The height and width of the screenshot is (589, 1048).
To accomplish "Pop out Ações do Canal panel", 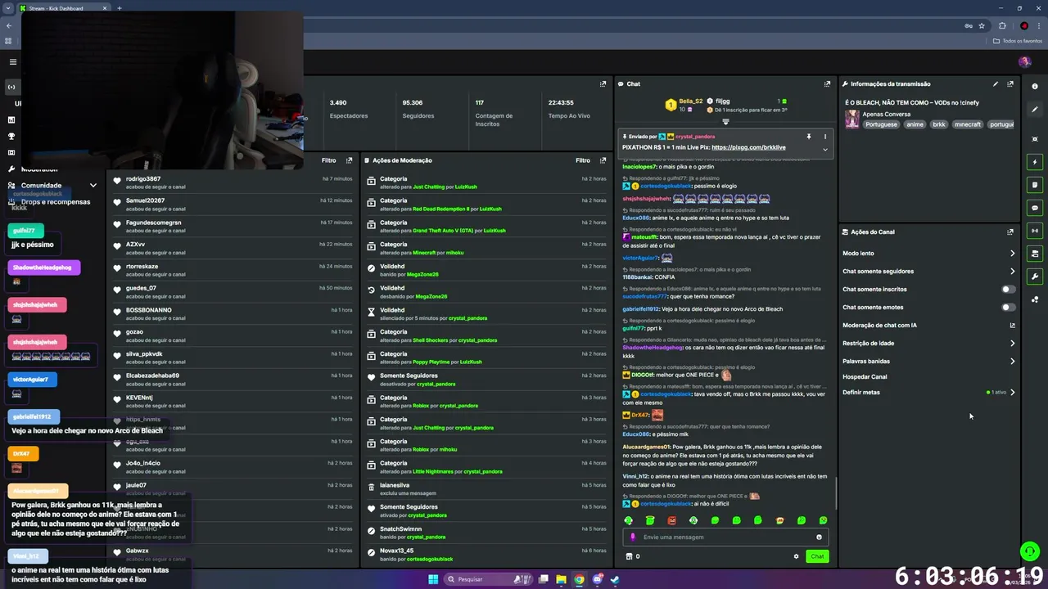I will [x=1010, y=232].
